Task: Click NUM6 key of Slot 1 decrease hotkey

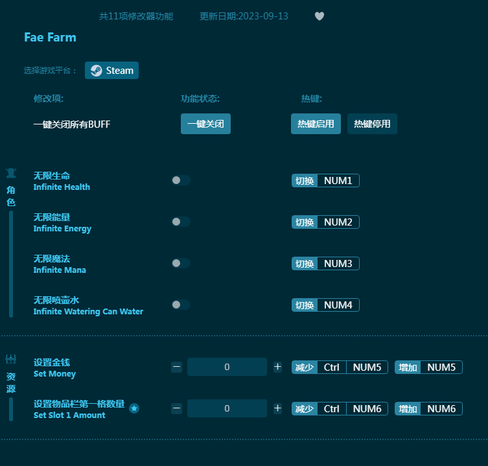Action: 367,409
